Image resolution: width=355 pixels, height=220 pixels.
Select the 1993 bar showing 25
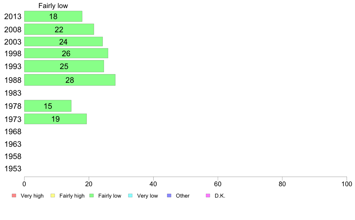(64, 66)
